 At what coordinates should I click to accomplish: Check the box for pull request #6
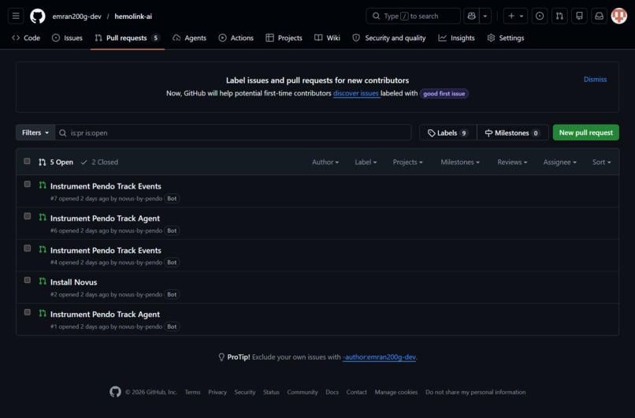click(x=27, y=216)
